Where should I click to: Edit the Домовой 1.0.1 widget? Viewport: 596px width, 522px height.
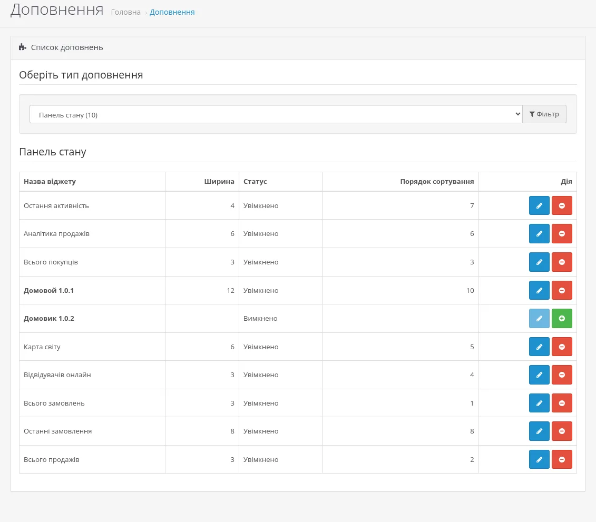(539, 290)
